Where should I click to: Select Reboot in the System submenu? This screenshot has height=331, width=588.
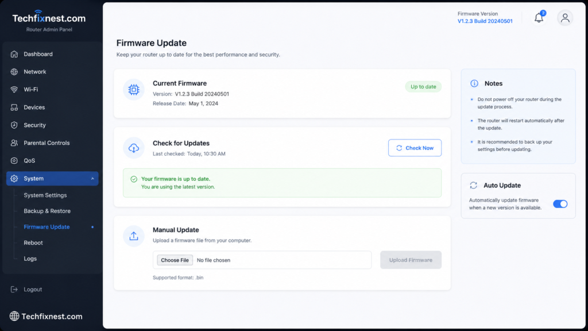[x=33, y=243]
